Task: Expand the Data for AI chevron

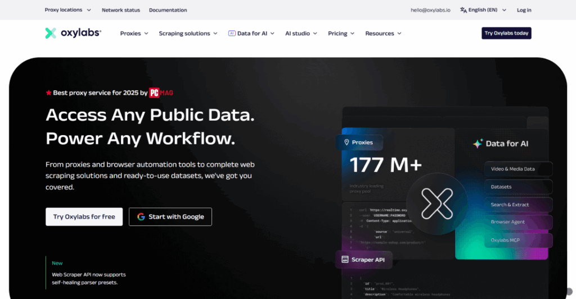Action: (x=272, y=33)
